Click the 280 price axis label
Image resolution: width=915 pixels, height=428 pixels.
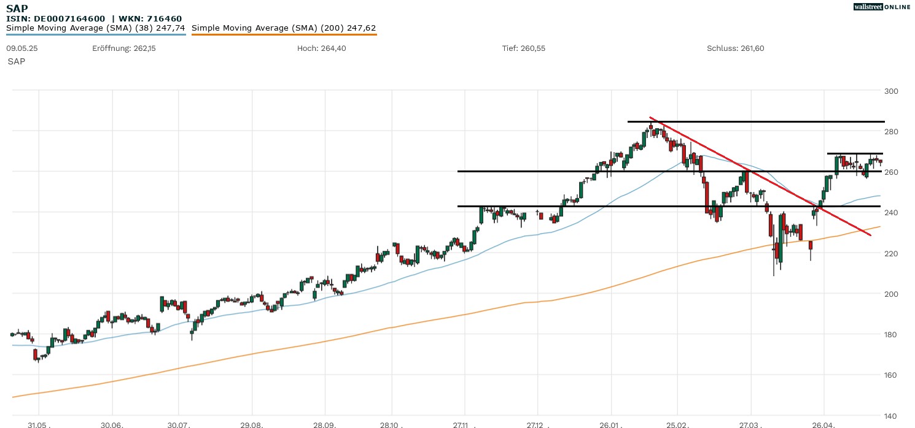coord(891,132)
